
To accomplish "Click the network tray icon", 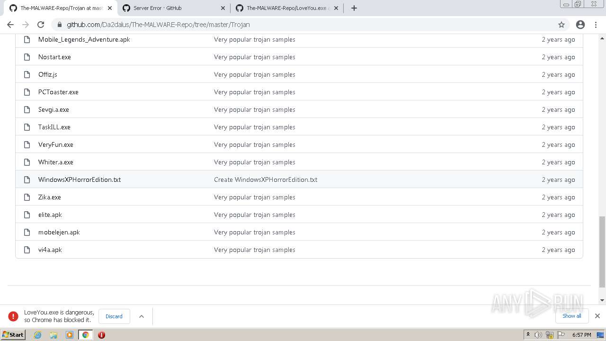I will (550, 335).
